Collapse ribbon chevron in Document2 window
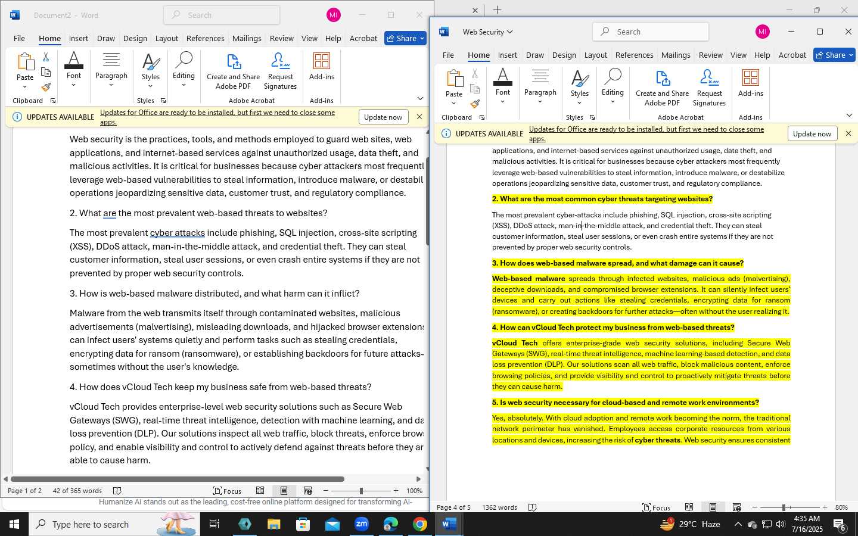The image size is (858, 536). [x=420, y=98]
